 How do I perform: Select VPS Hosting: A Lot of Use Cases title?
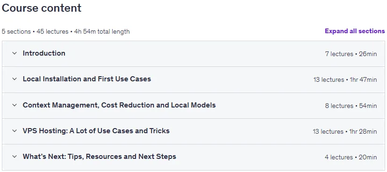point(96,131)
